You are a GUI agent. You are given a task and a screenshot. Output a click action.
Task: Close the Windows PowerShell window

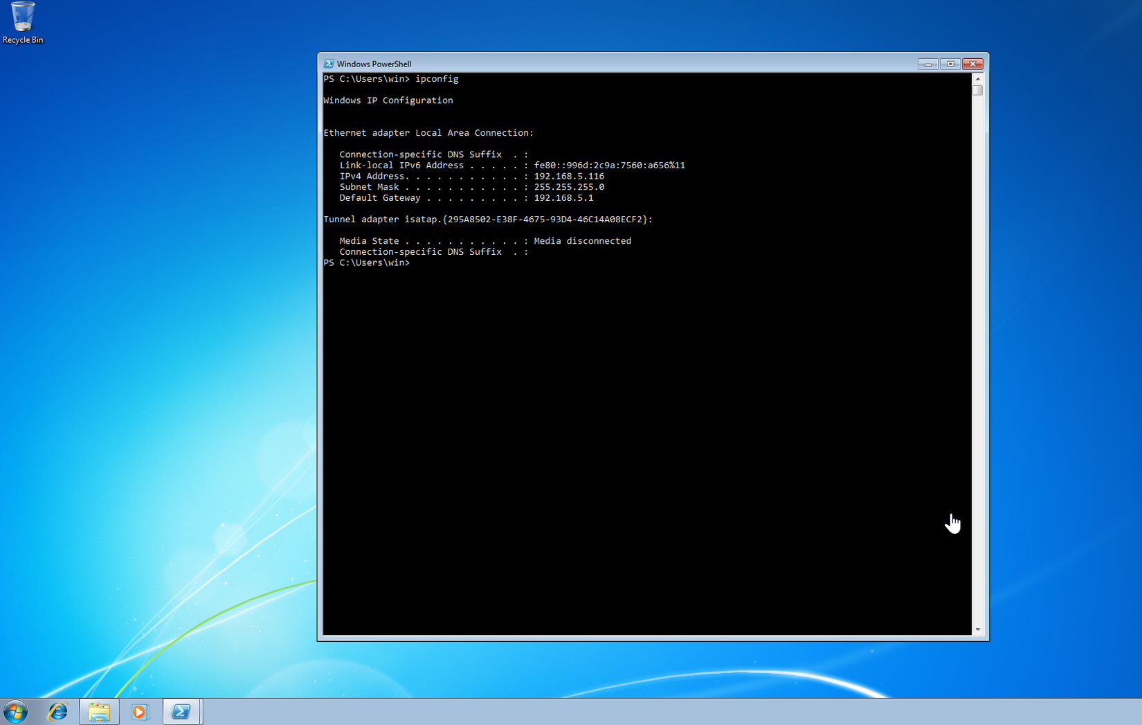(x=972, y=64)
